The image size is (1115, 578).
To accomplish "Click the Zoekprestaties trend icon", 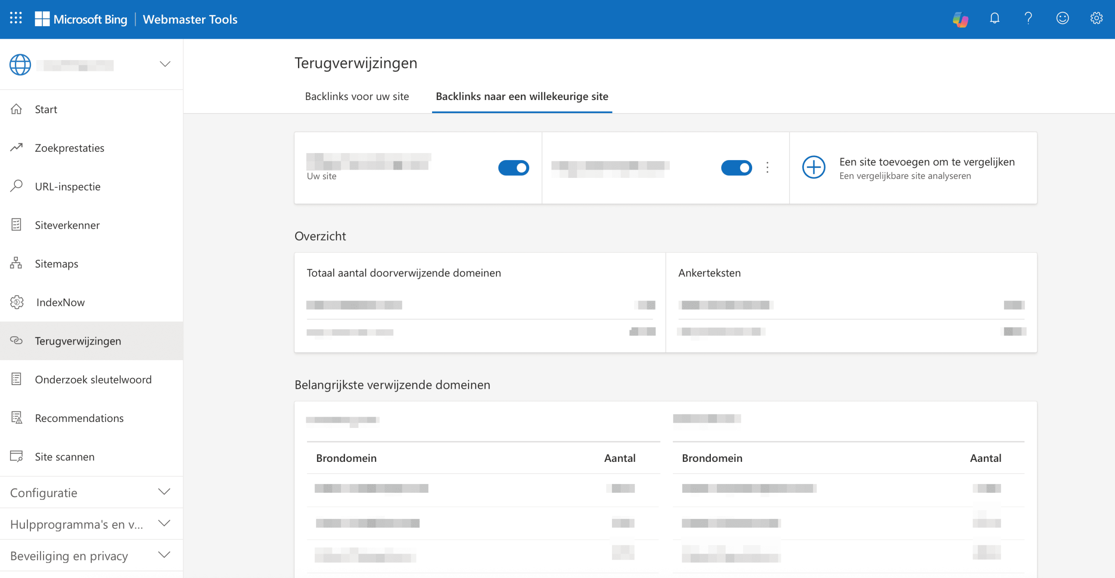I will [16, 148].
